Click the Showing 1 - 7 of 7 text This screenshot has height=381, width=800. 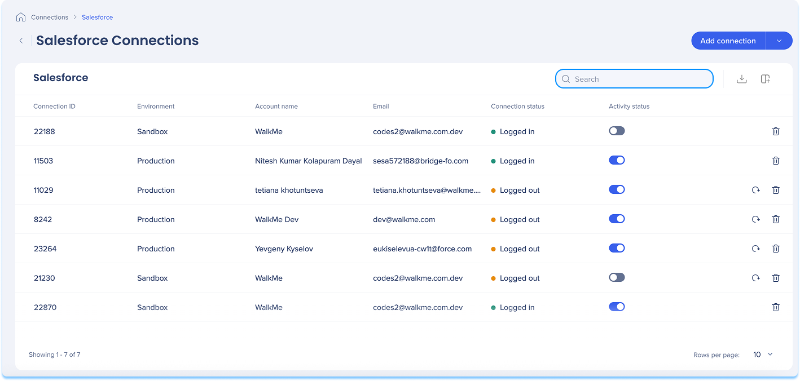click(54, 355)
